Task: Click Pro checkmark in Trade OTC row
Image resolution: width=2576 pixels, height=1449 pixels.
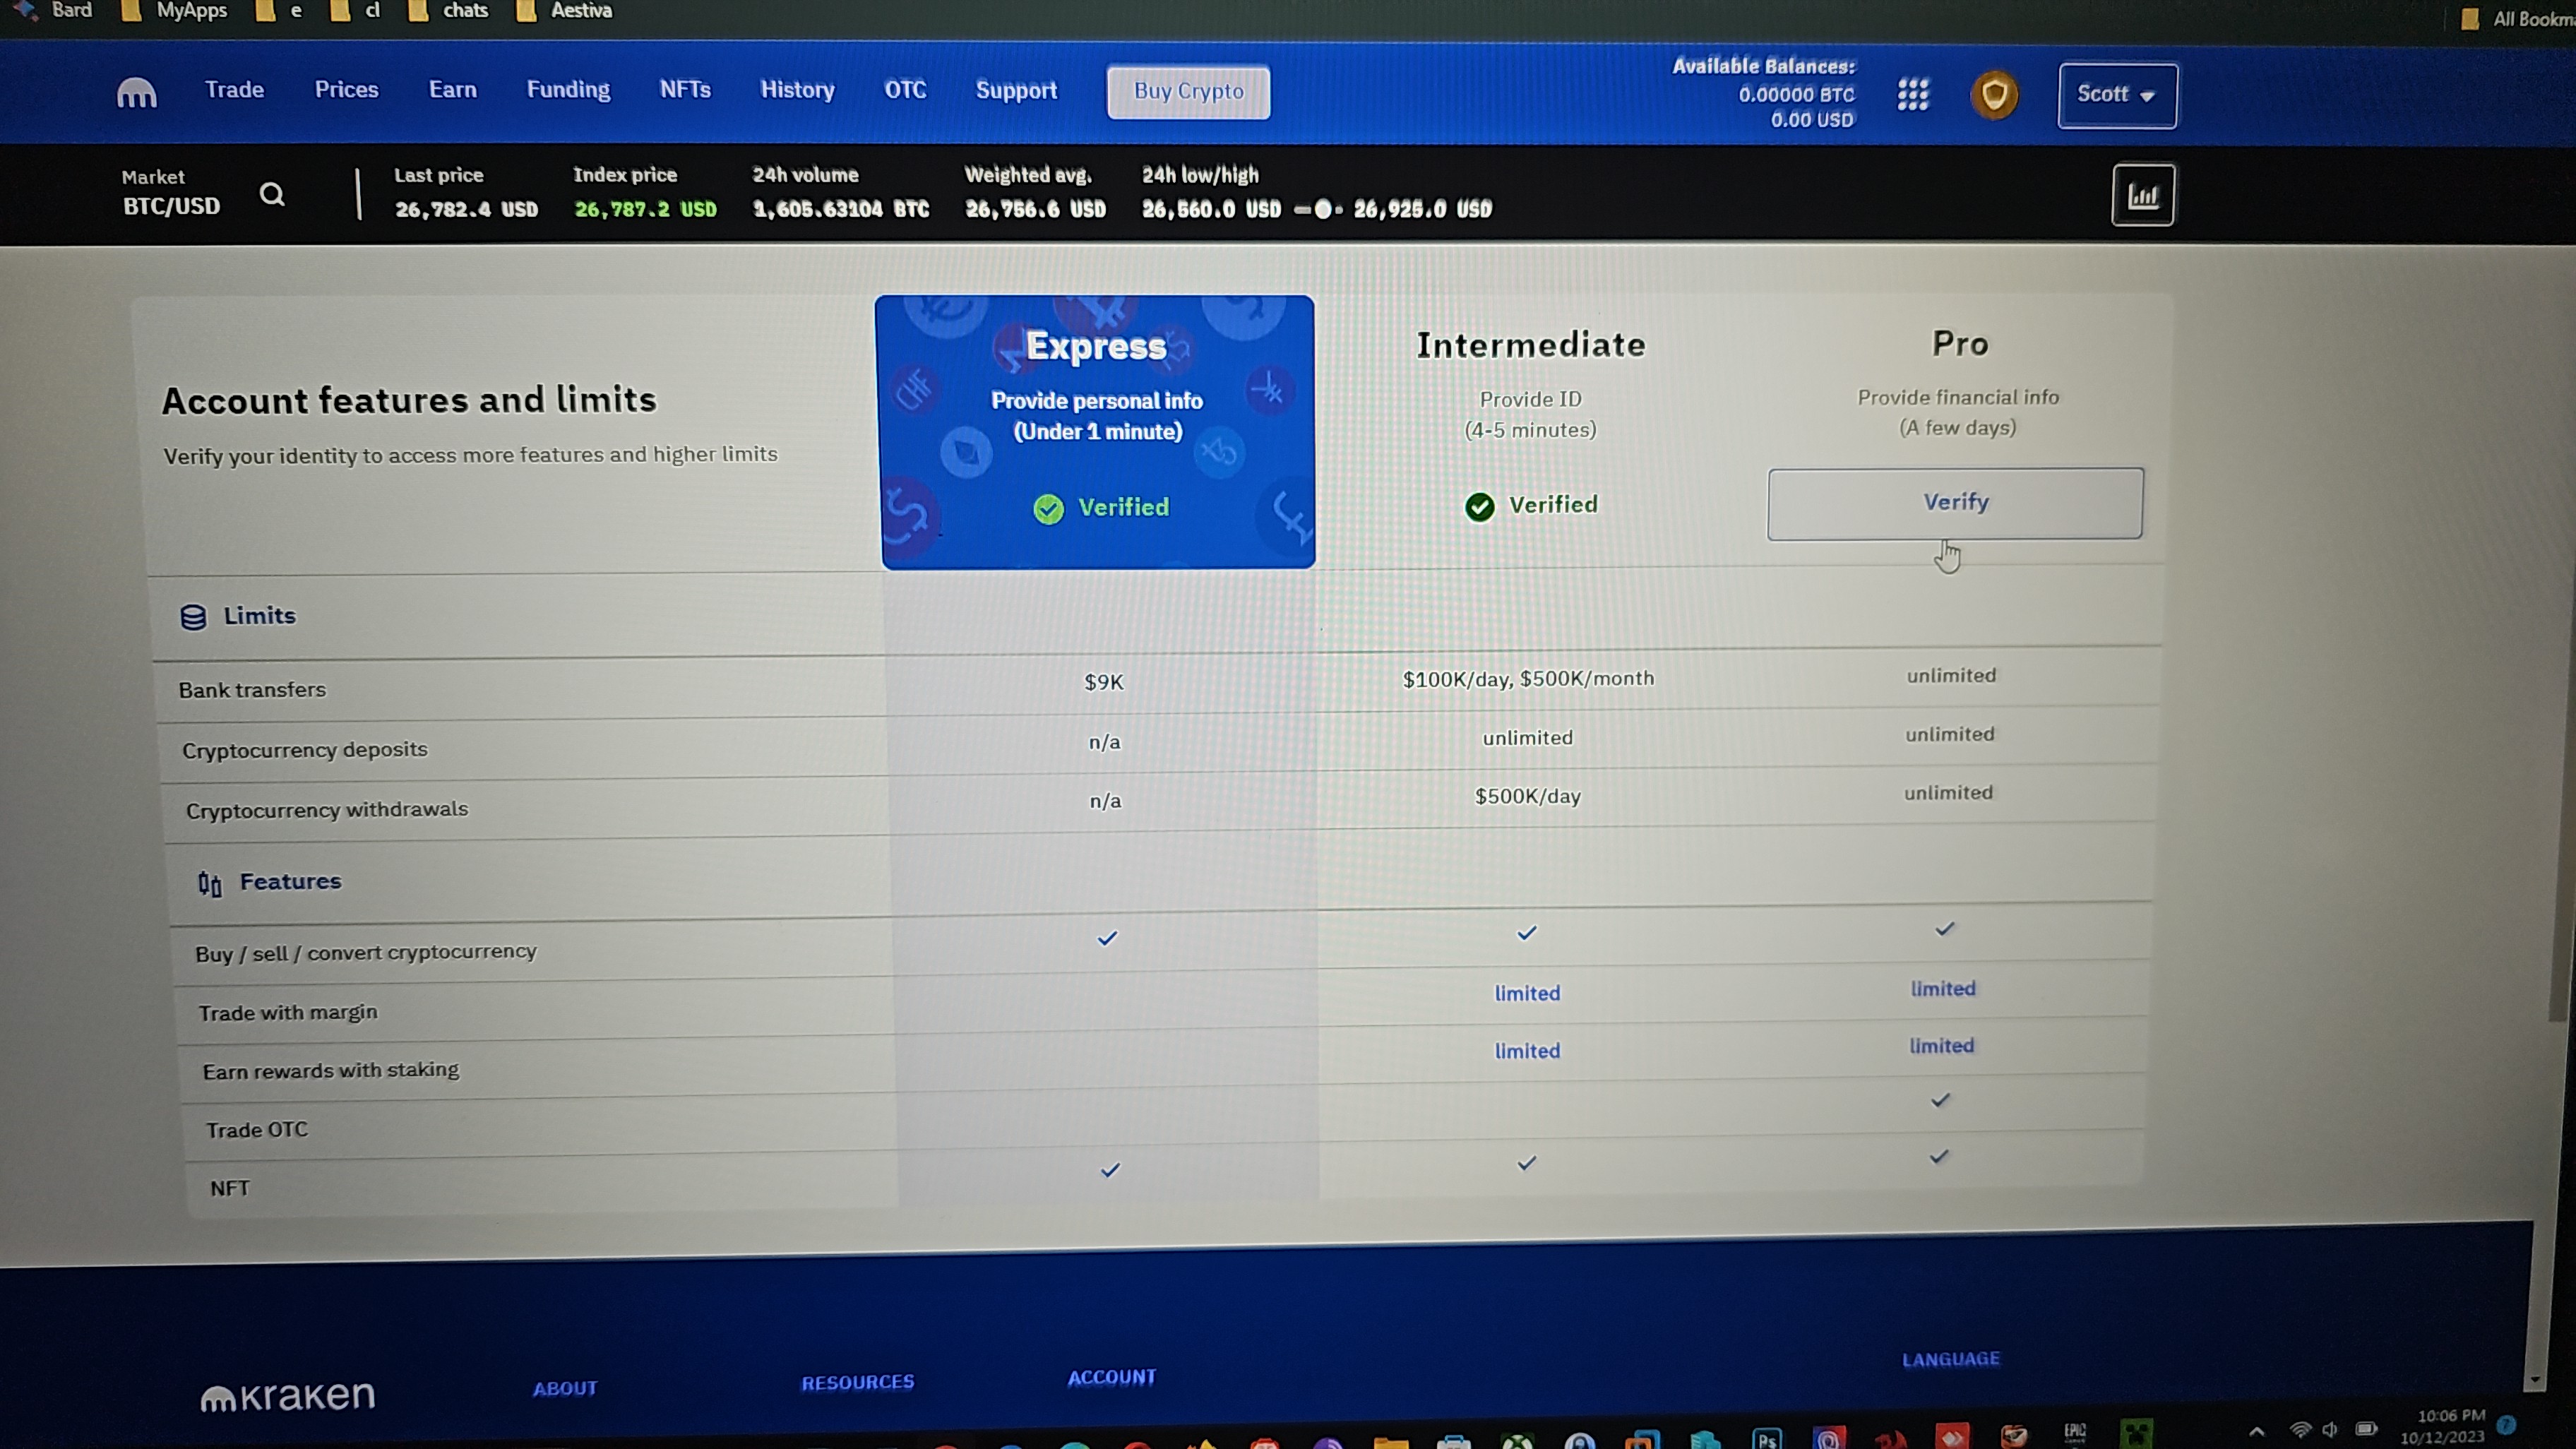Action: click(1940, 1100)
